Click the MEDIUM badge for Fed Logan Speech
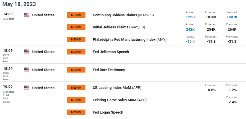The width and height of the screenshot is (246, 119). click(x=76, y=112)
